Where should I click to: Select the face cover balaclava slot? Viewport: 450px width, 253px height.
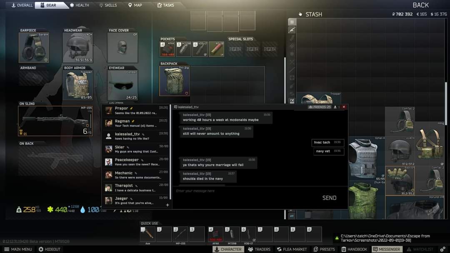122,47
